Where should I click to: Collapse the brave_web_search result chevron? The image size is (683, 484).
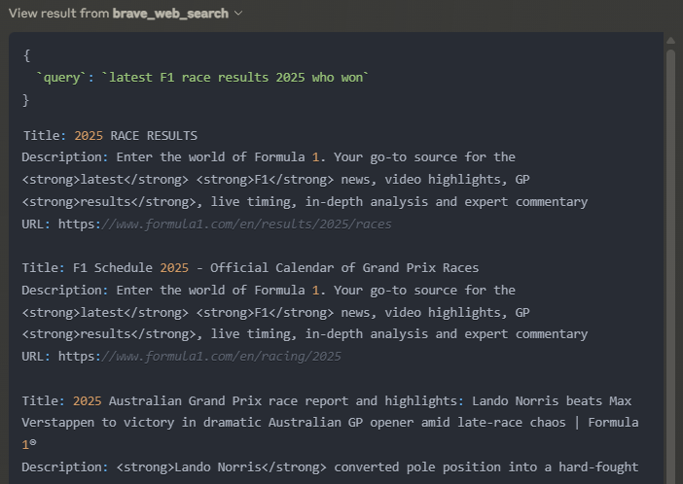click(238, 13)
